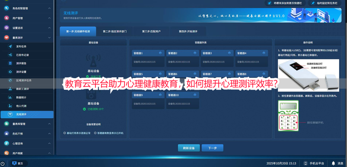Select the 答题器9 card title
This screenshot has height=167, width=347.
point(138,95)
